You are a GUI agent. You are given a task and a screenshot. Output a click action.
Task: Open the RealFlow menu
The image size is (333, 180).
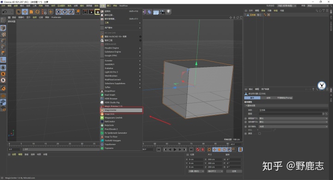tap(123, 6)
